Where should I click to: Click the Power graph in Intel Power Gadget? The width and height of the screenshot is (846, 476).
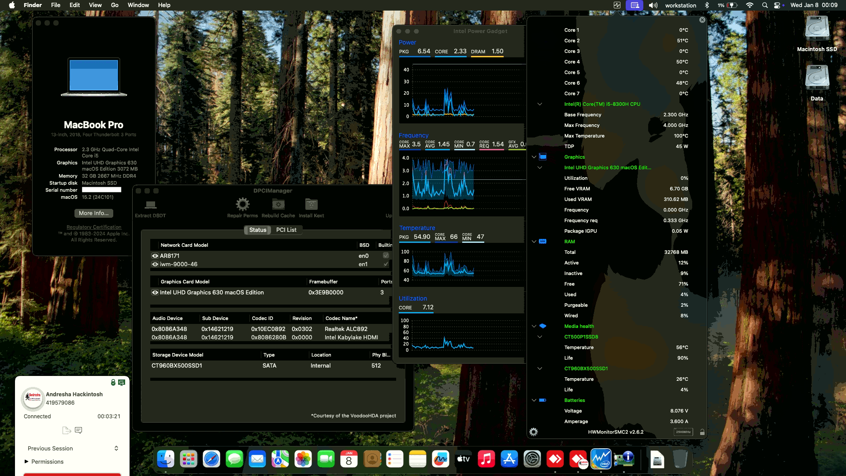pos(461,93)
